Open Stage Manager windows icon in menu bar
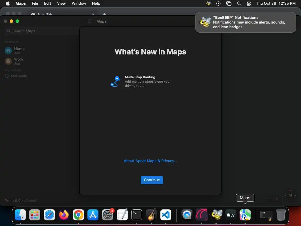The width and height of the screenshot is (301, 226). [x=229, y=4]
